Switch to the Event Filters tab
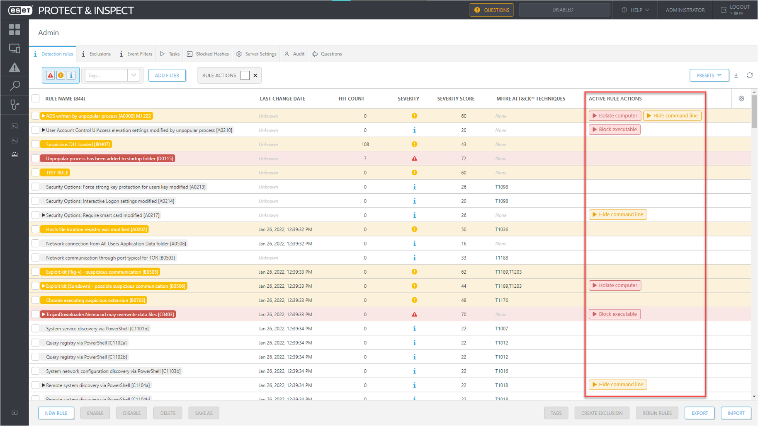 tap(136, 54)
